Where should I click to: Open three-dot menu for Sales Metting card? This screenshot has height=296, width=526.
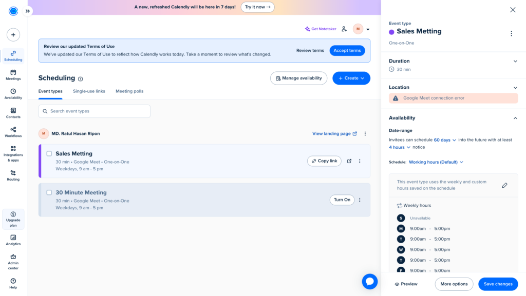(360, 161)
